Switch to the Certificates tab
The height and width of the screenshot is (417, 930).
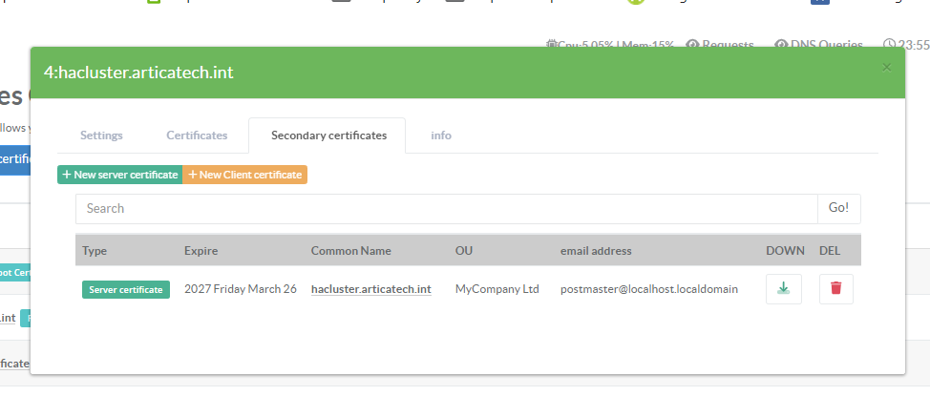[x=197, y=136]
